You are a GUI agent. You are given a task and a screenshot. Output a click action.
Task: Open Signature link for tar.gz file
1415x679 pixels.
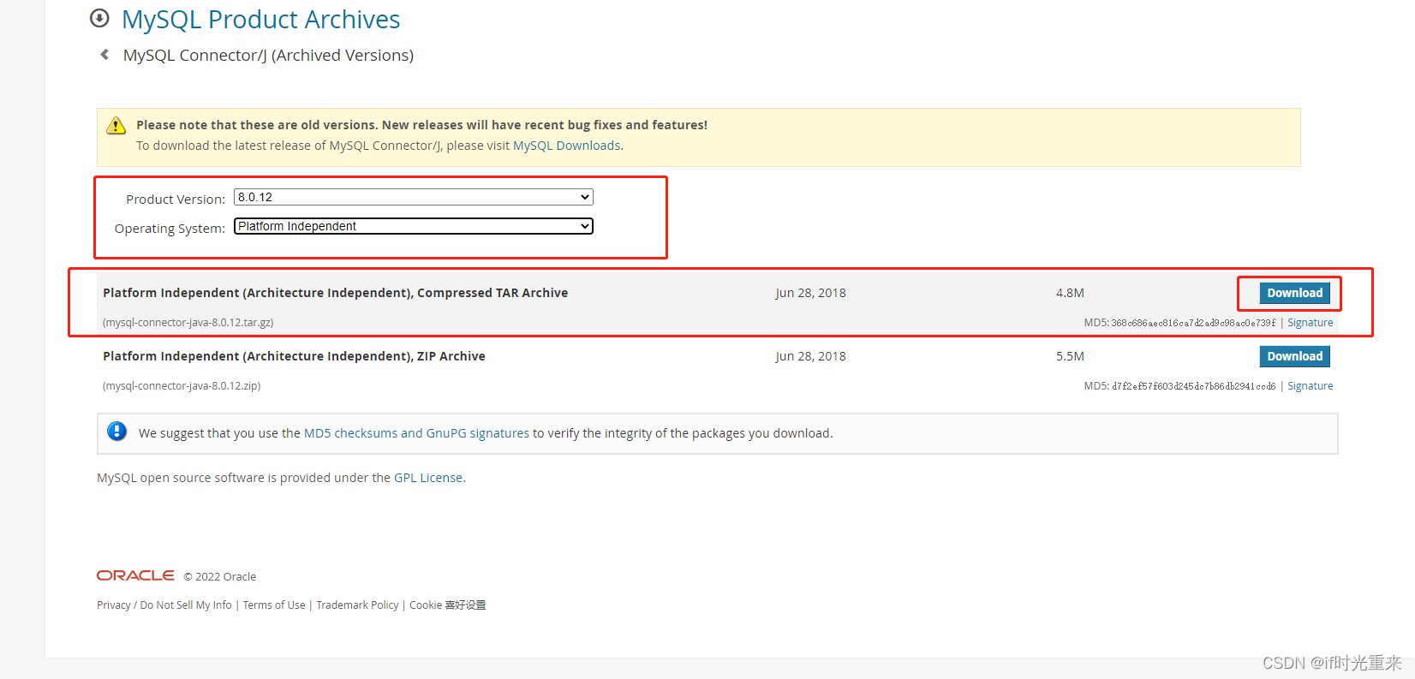pos(1310,323)
